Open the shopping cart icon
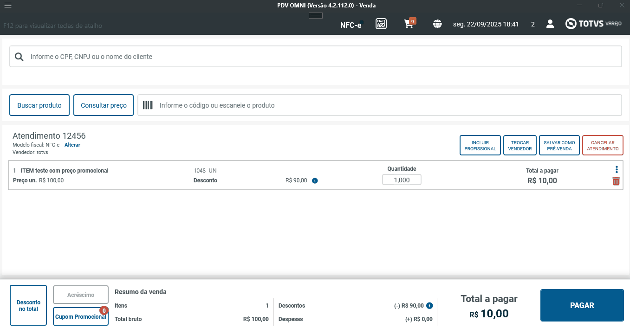630x328 pixels. coord(409,24)
